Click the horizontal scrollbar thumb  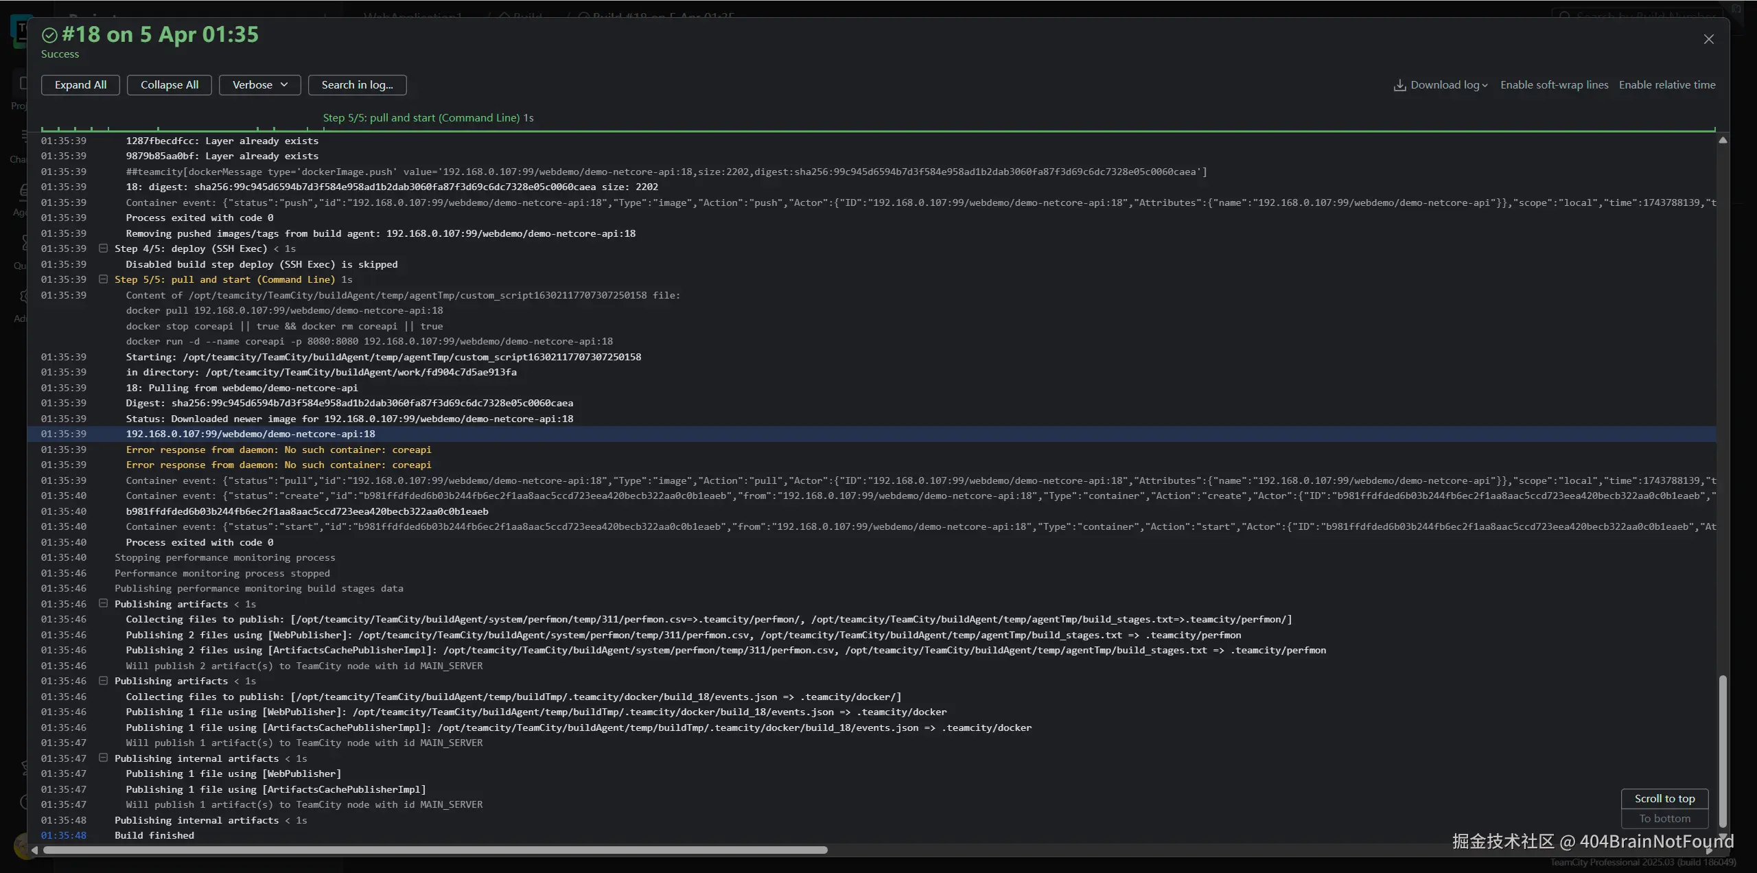435,850
